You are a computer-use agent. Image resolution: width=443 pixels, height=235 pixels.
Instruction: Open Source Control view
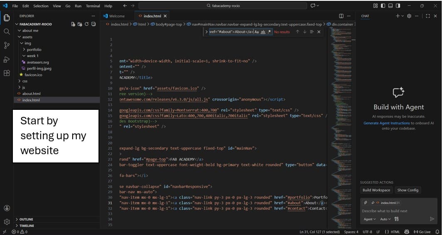tap(7, 45)
